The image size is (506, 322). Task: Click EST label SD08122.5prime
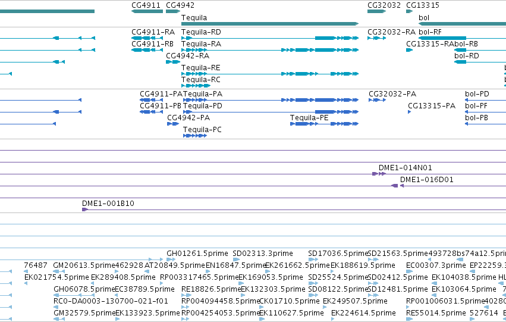click(338, 289)
